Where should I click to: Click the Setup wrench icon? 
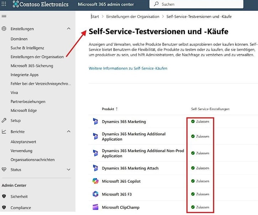[x=4, y=120]
